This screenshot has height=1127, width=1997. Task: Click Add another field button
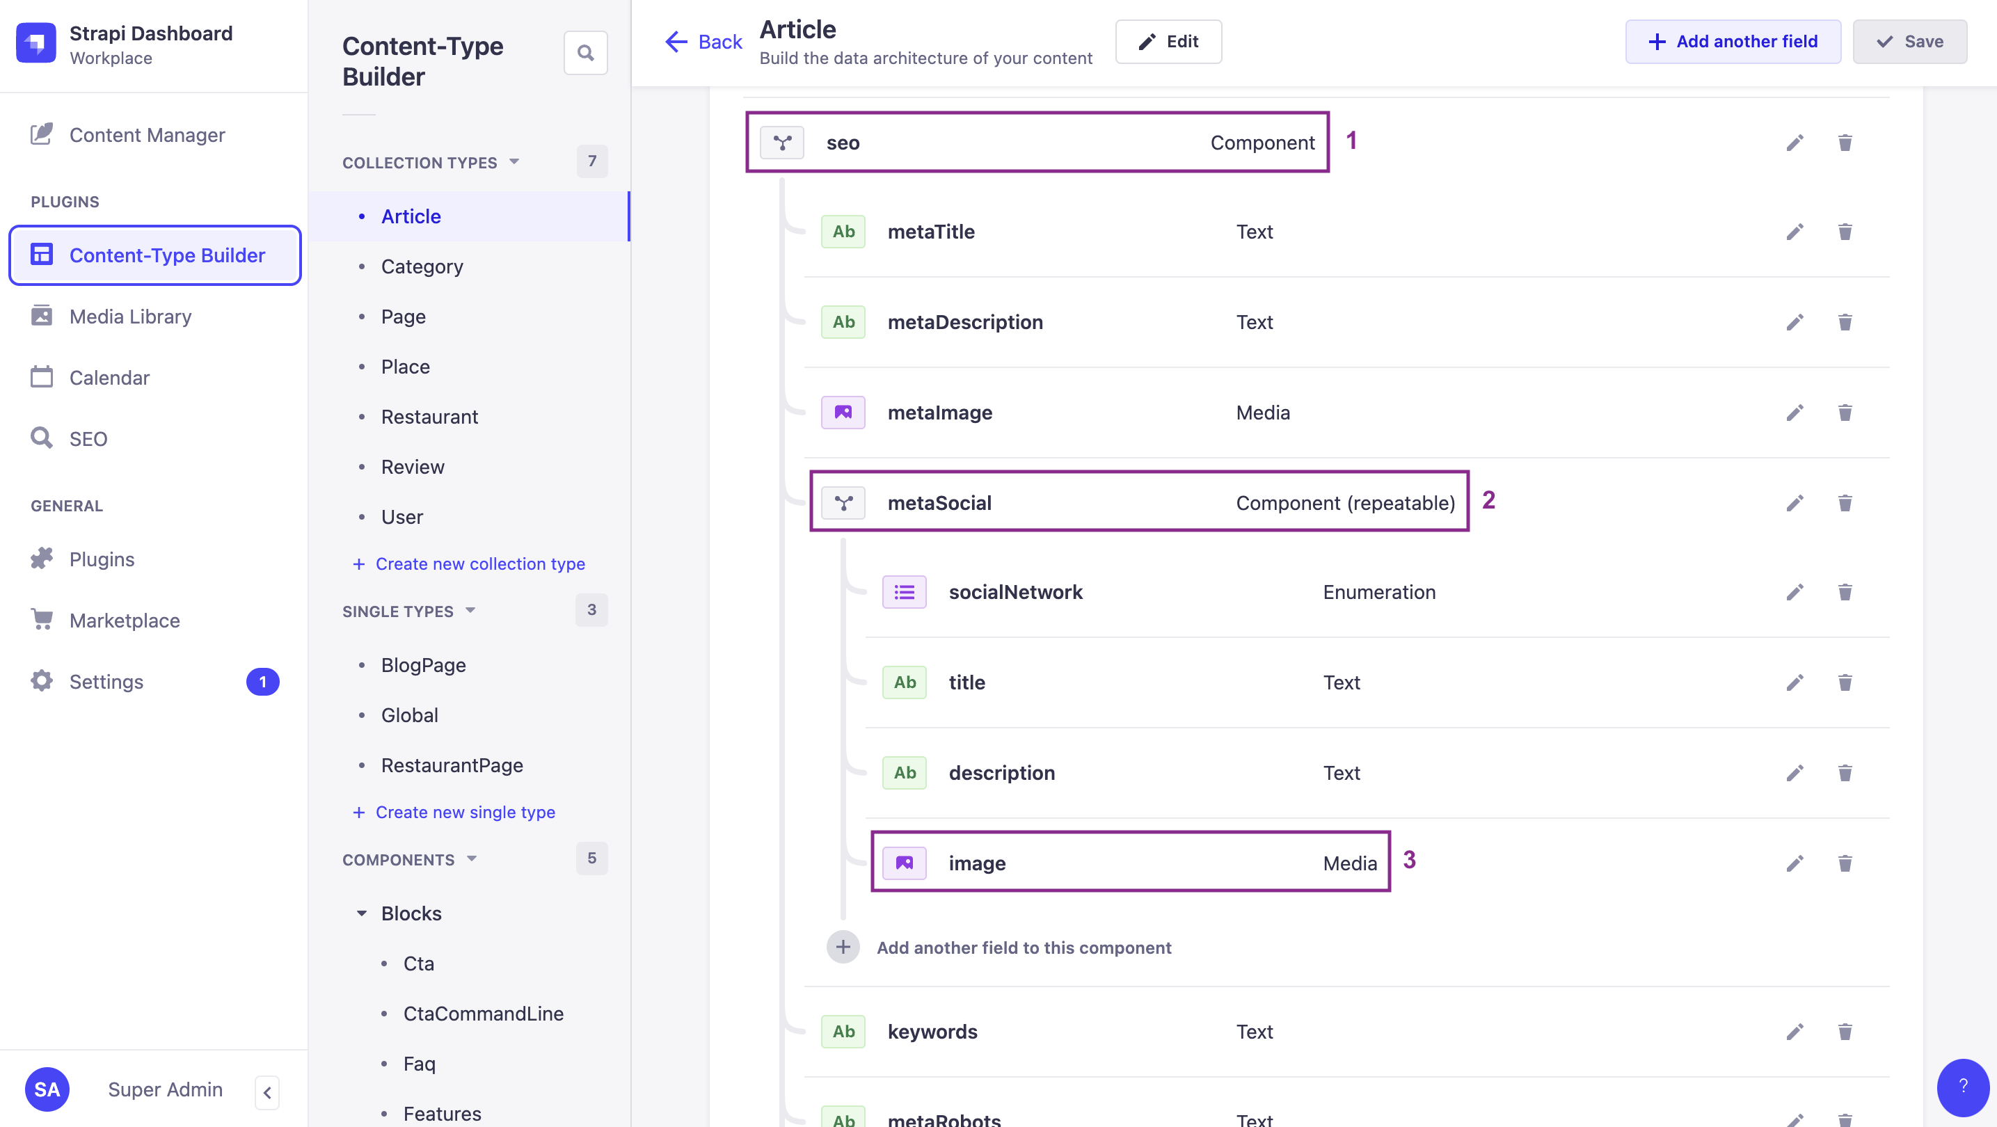[1733, 41]
